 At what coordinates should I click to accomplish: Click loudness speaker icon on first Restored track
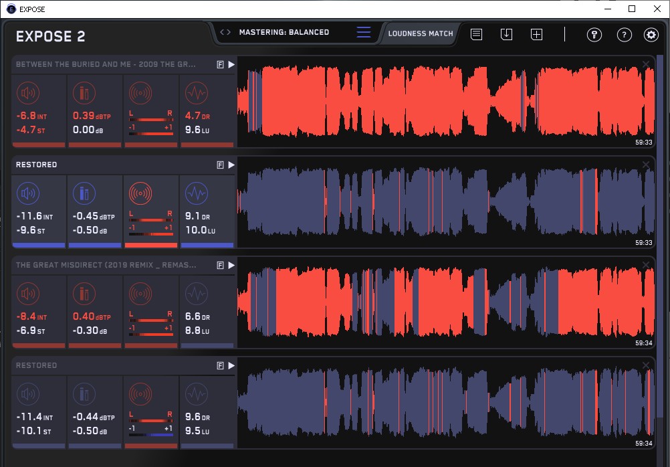29,194
